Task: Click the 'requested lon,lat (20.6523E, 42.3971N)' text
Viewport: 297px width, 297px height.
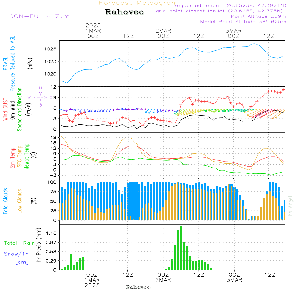Action: tap(230, 6)
